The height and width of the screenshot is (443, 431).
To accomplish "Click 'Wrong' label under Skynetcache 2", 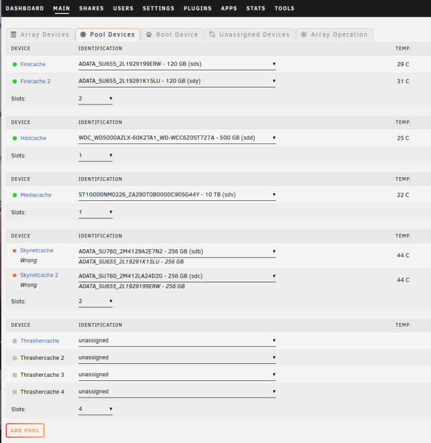I will (x=28, y=285).
